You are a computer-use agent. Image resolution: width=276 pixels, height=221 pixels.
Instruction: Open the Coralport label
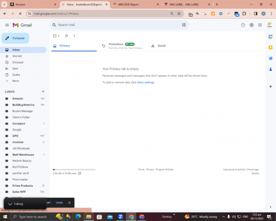tap(23, 124)
